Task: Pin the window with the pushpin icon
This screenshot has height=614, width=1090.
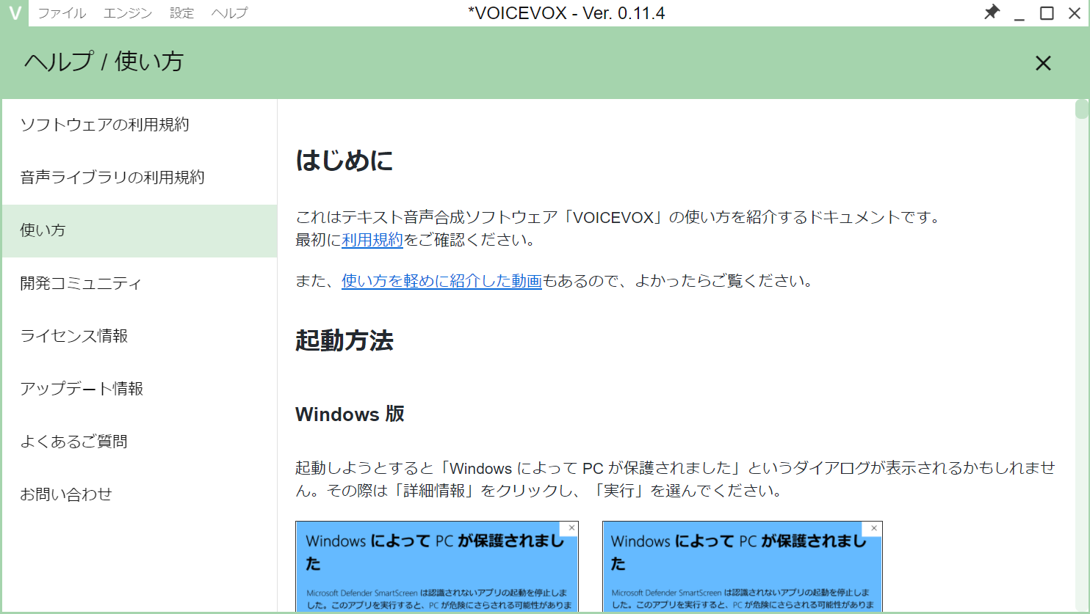Action: [x=992, y=12]
